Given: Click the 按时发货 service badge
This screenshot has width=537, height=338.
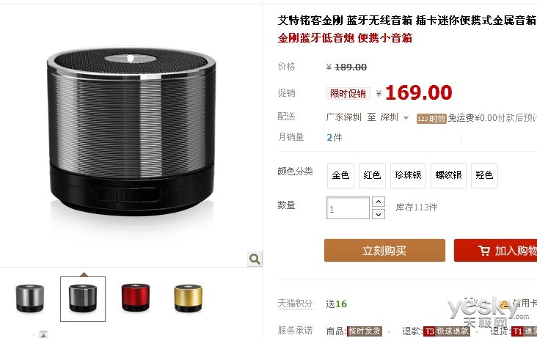Looking at the screenshot, I should coord(365,331).
